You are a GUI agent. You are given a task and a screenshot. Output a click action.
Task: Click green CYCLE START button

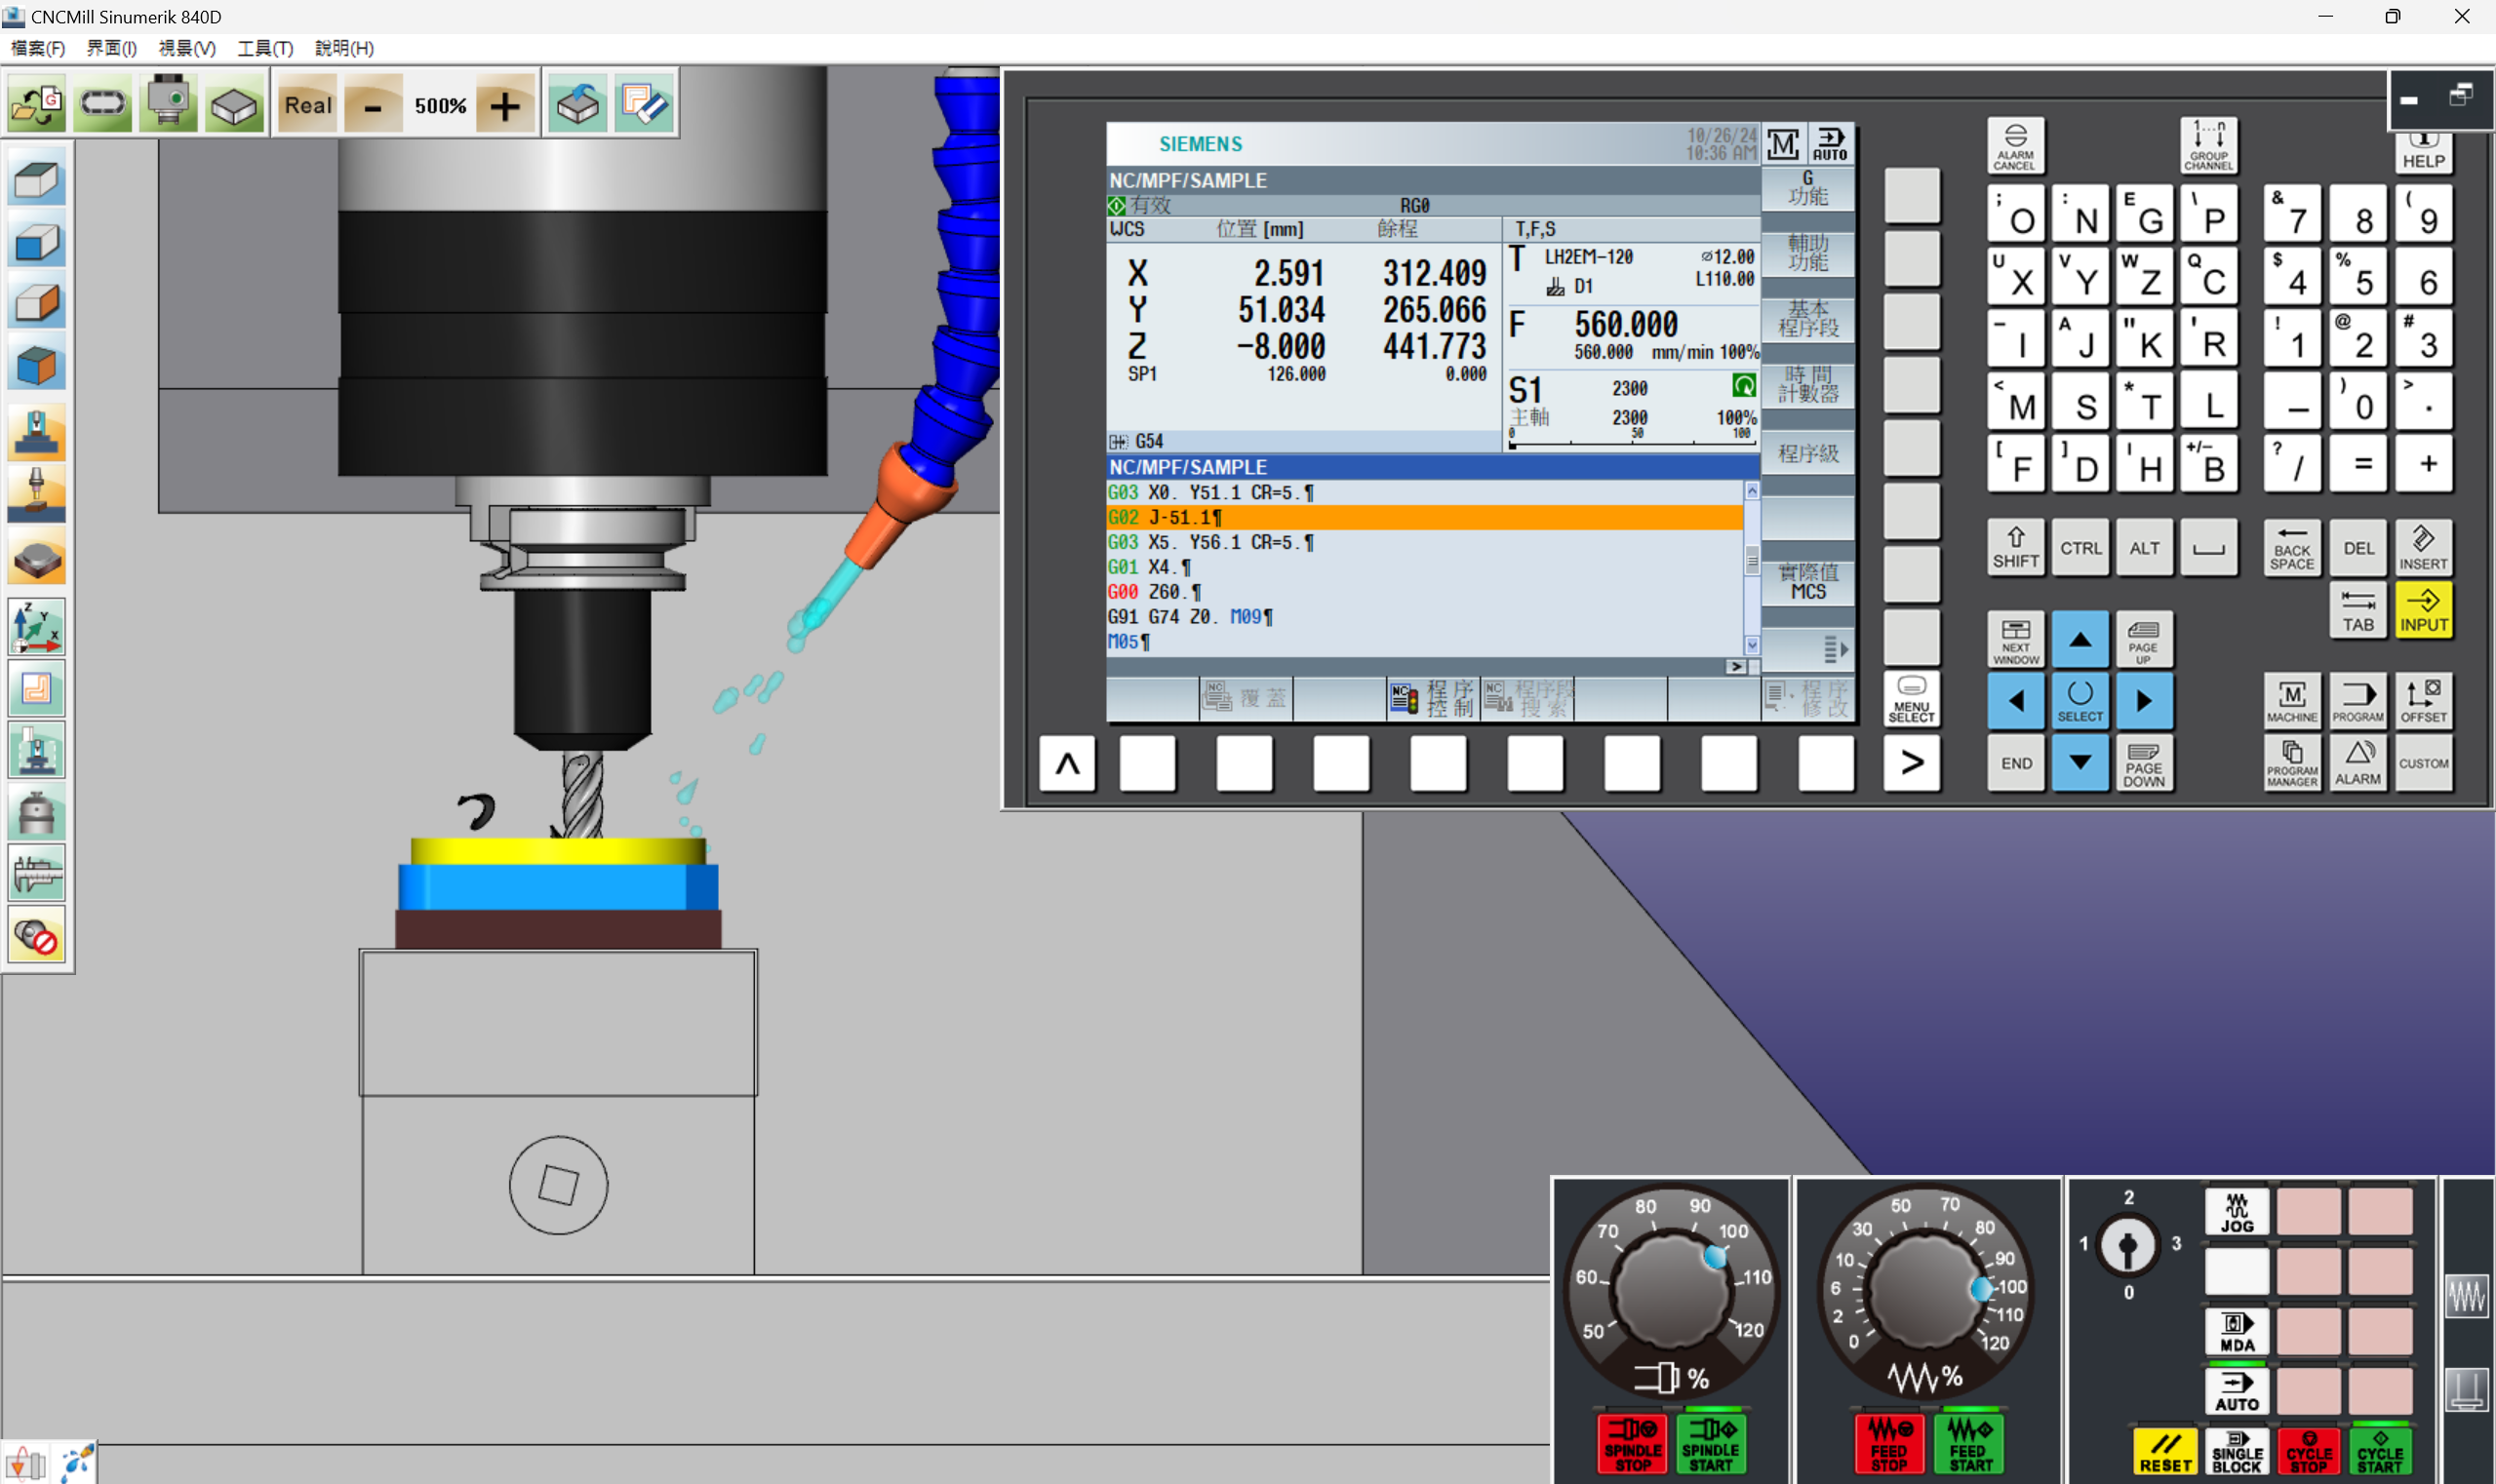(2380, 1451)
